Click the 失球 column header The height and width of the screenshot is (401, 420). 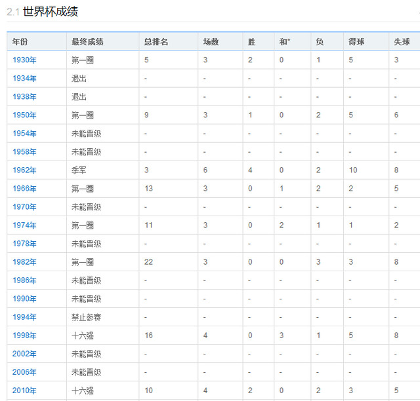[402, 42]
